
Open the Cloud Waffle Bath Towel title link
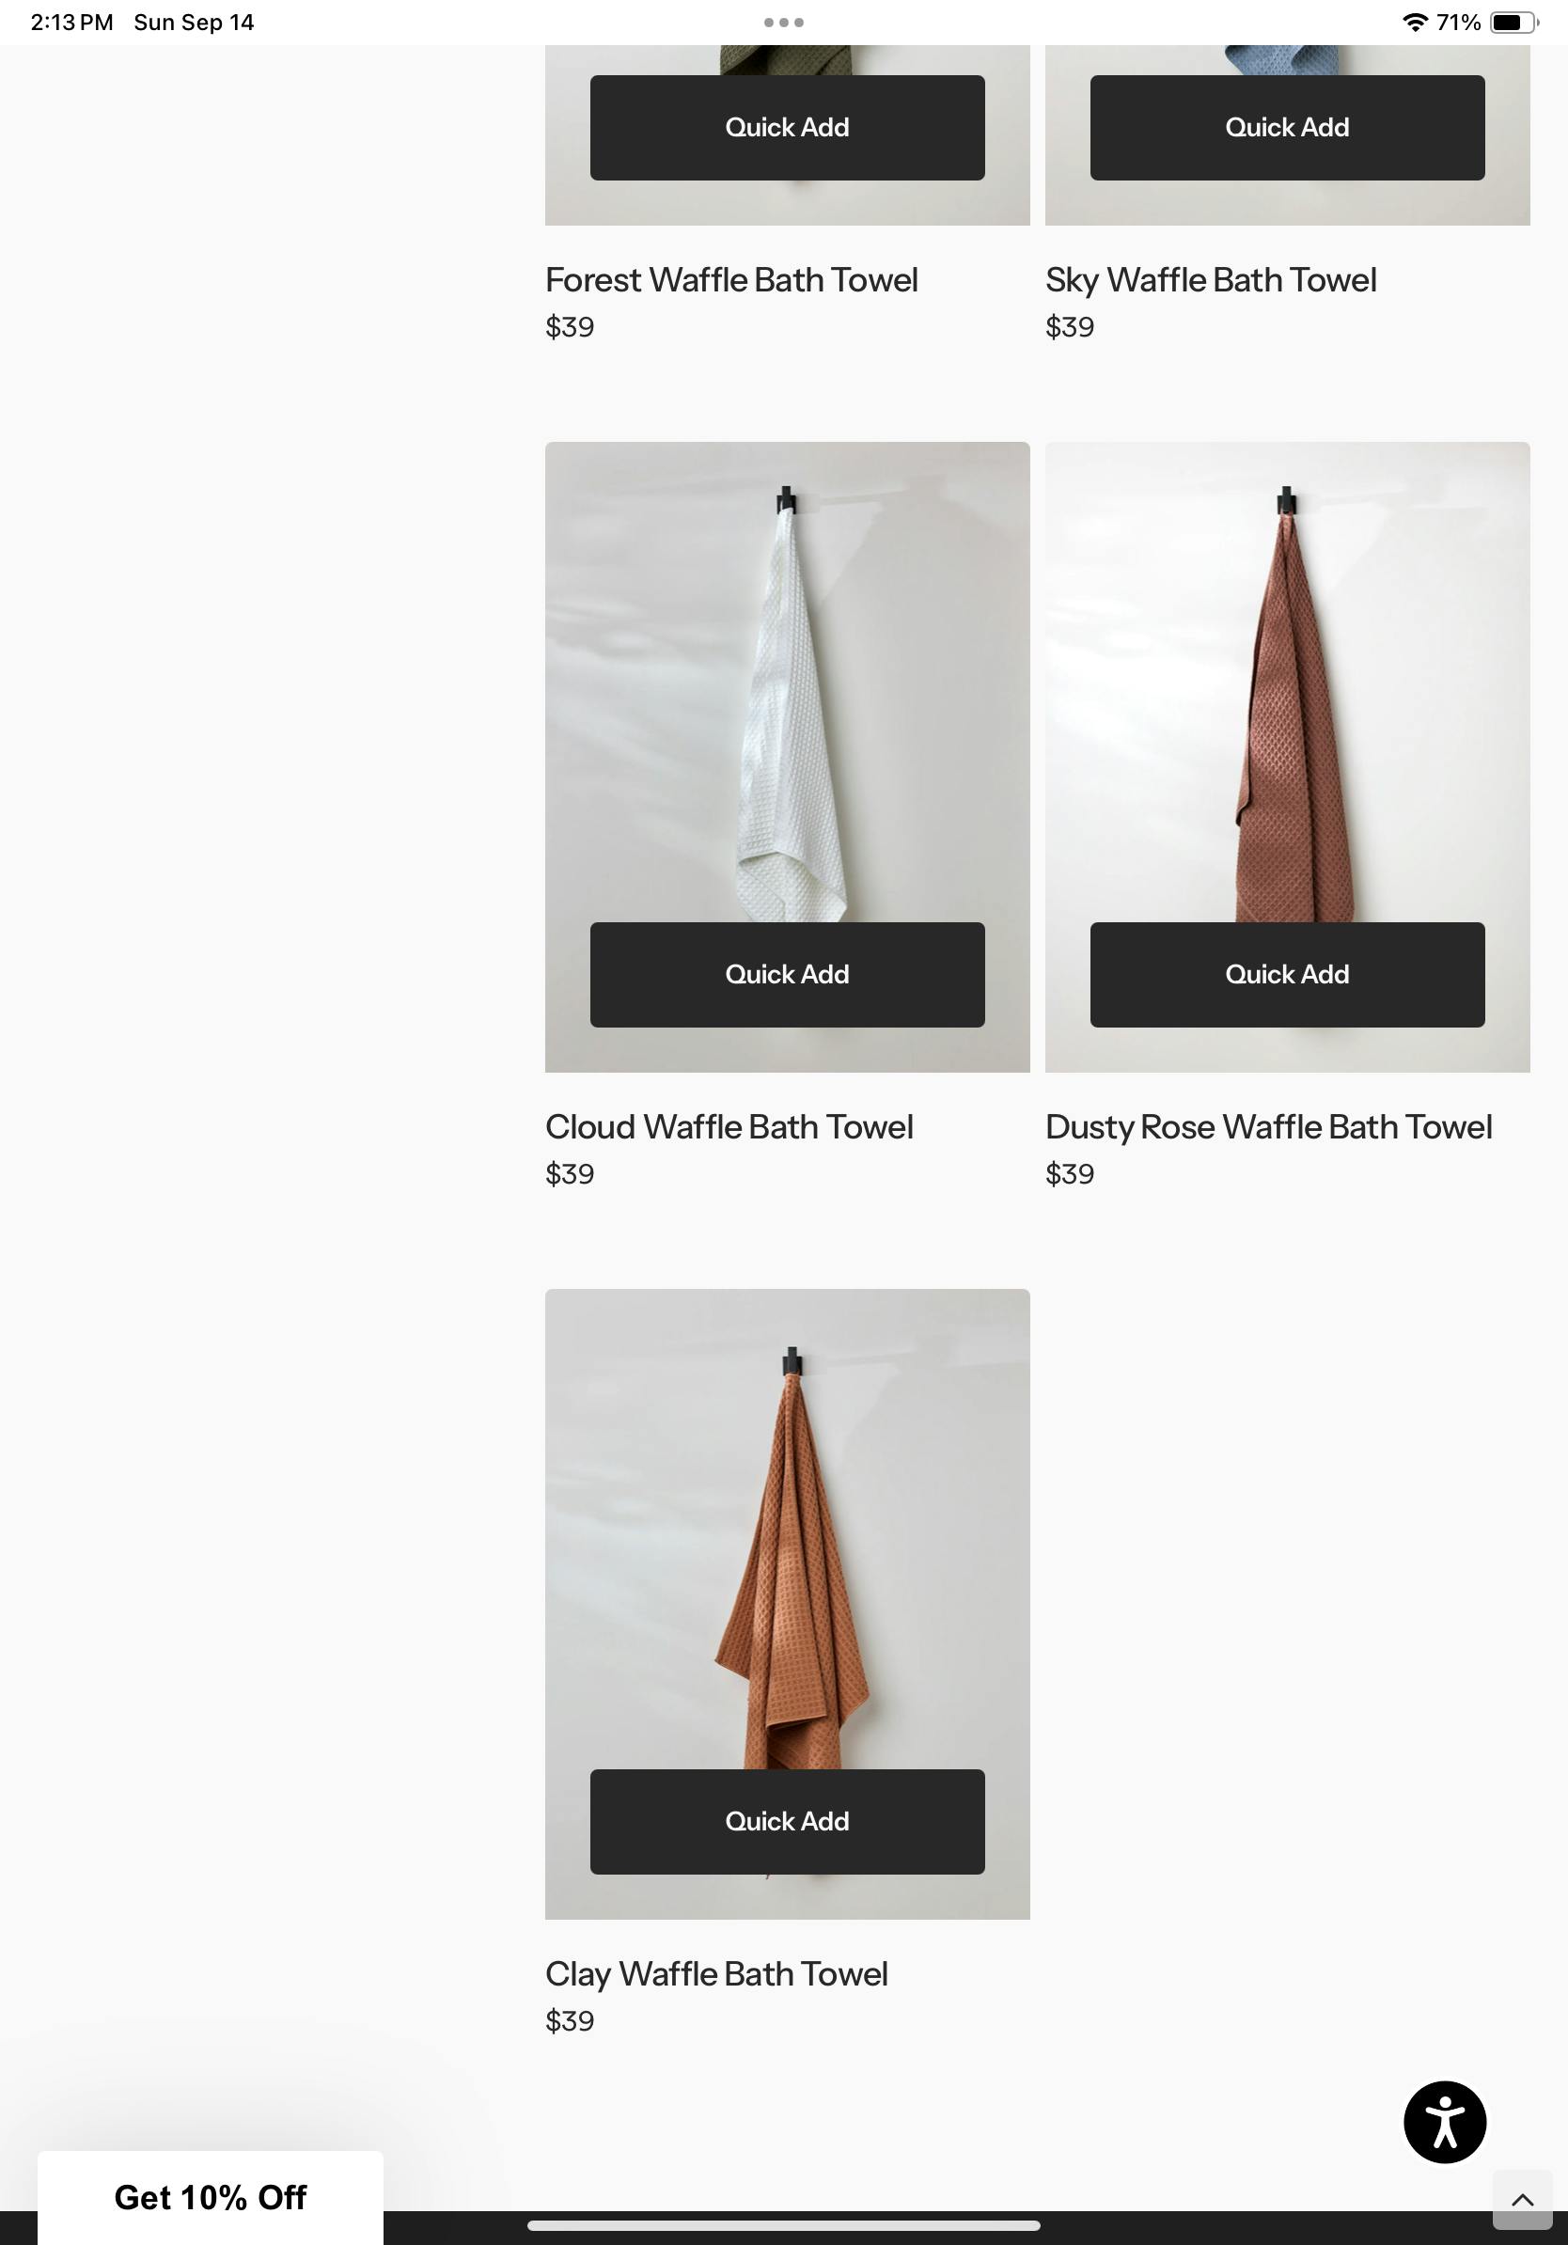click(x=729, y=1126)
